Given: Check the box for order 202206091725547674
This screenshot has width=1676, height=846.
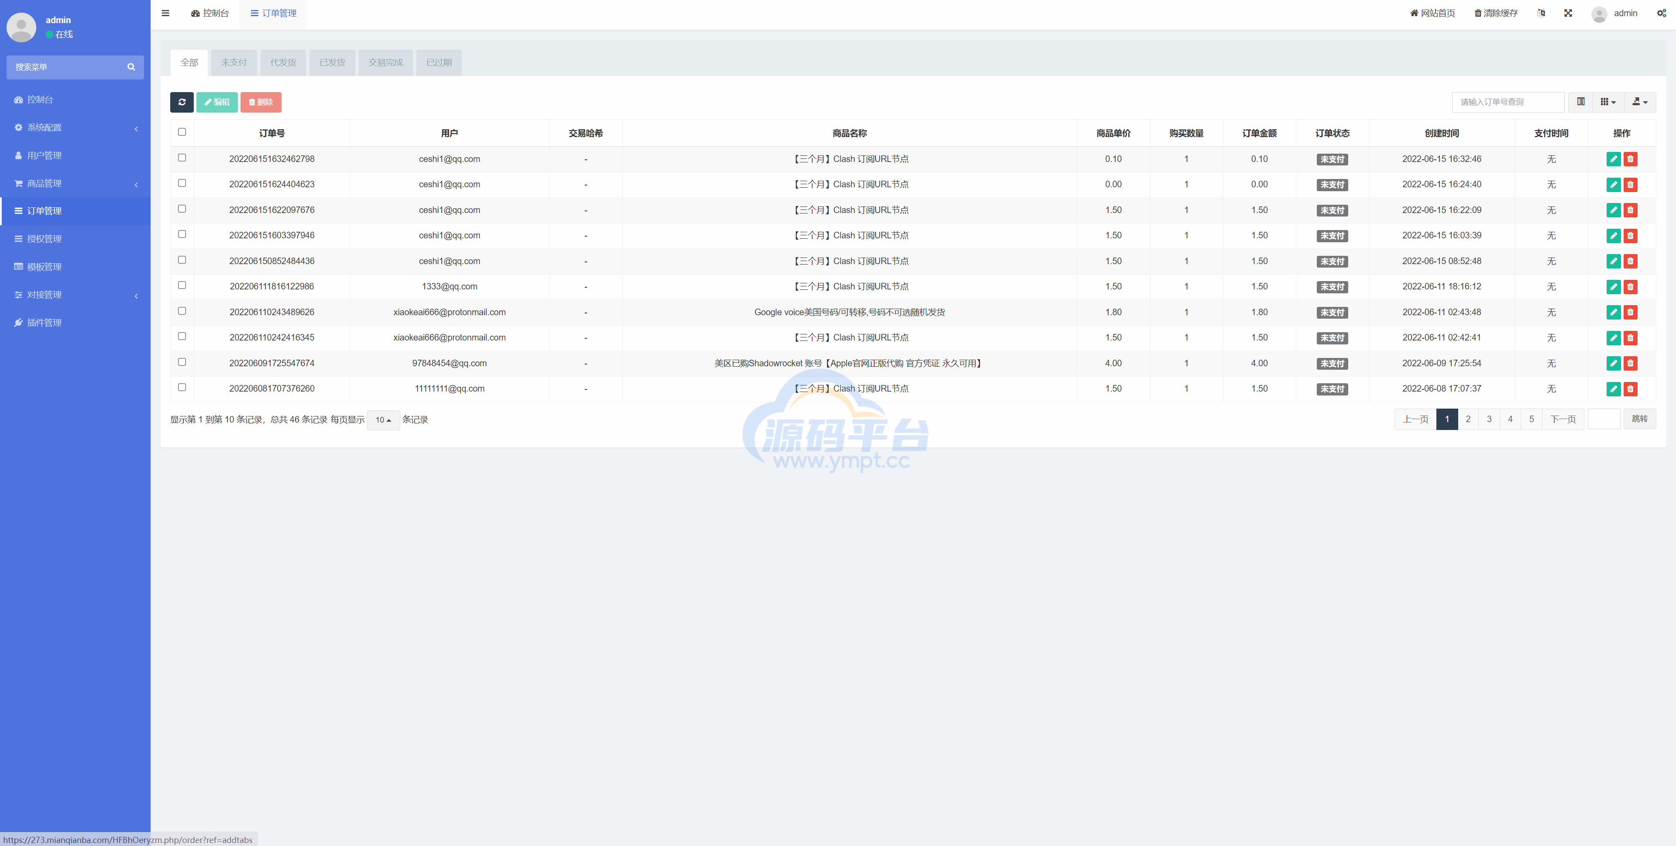Looking at the screenshot, I should click(182, 362).
